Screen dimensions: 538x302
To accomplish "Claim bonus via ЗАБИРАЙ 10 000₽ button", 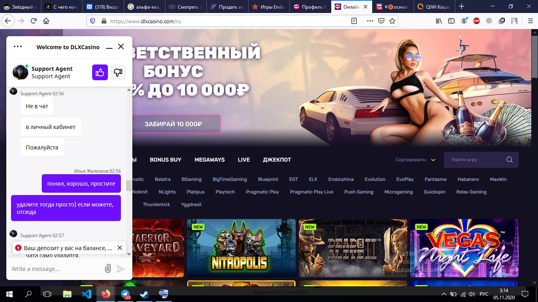I will pos(173,124).
